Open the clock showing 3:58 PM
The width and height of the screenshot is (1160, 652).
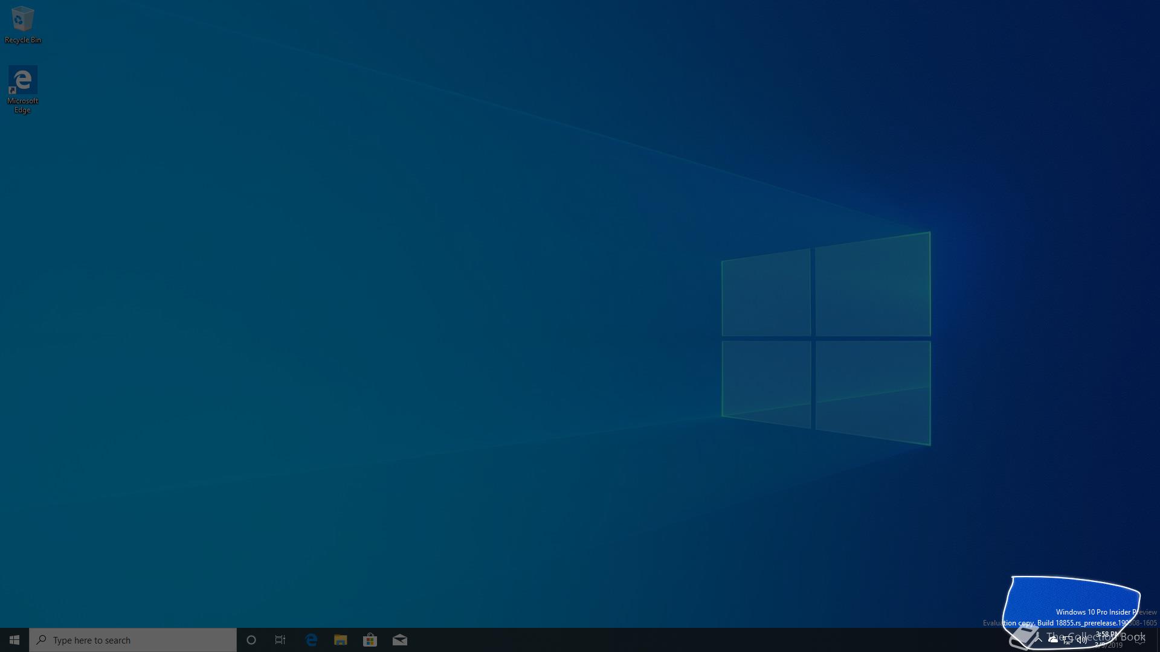pyautogui.click(x=1109, y=640)
